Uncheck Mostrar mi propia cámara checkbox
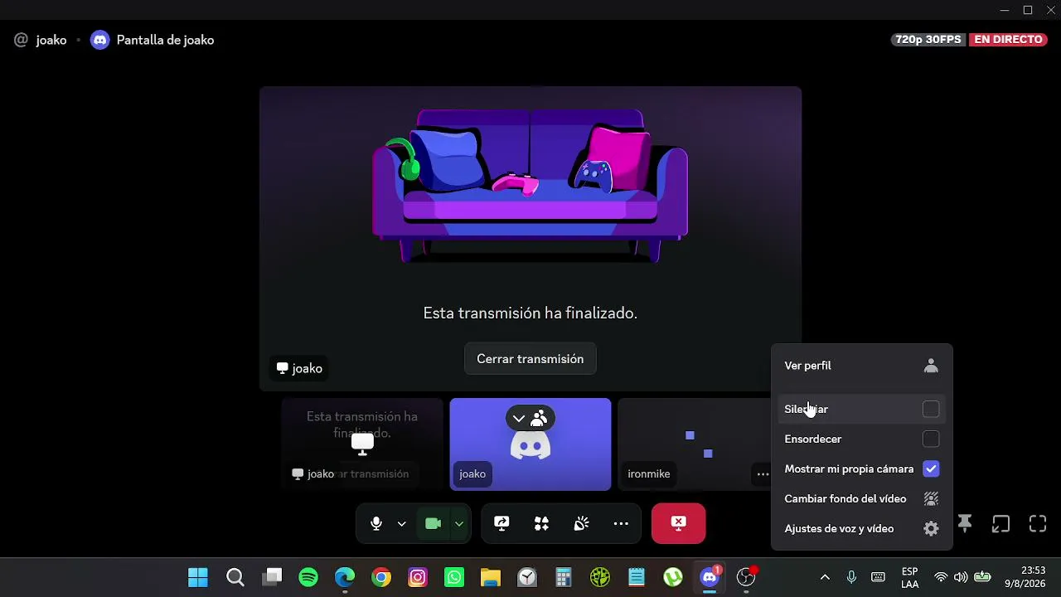Screen dimensions: 1061x597 click(x=931, y=468)
